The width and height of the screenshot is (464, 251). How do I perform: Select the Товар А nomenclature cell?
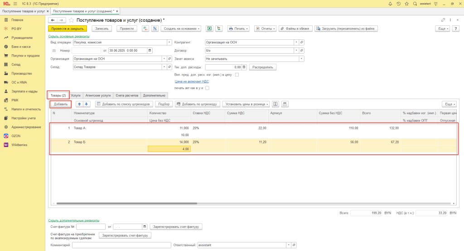coord(110,128)
